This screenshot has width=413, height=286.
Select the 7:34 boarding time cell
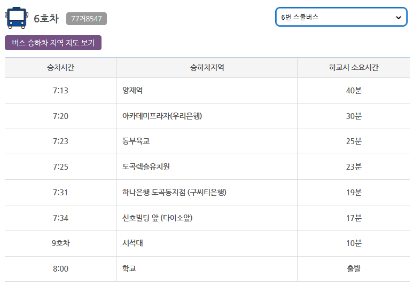point(60,218)
